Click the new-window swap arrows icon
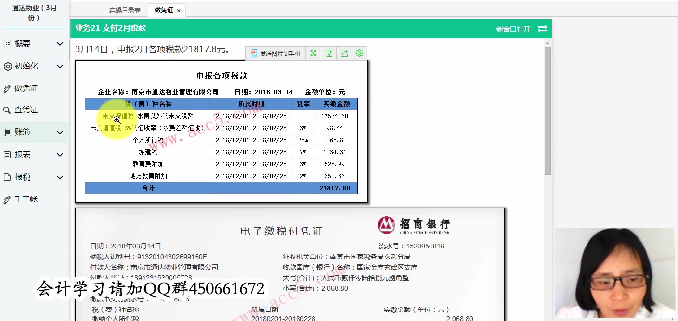This screenshot has height=321, width=678. coord(543,28)
